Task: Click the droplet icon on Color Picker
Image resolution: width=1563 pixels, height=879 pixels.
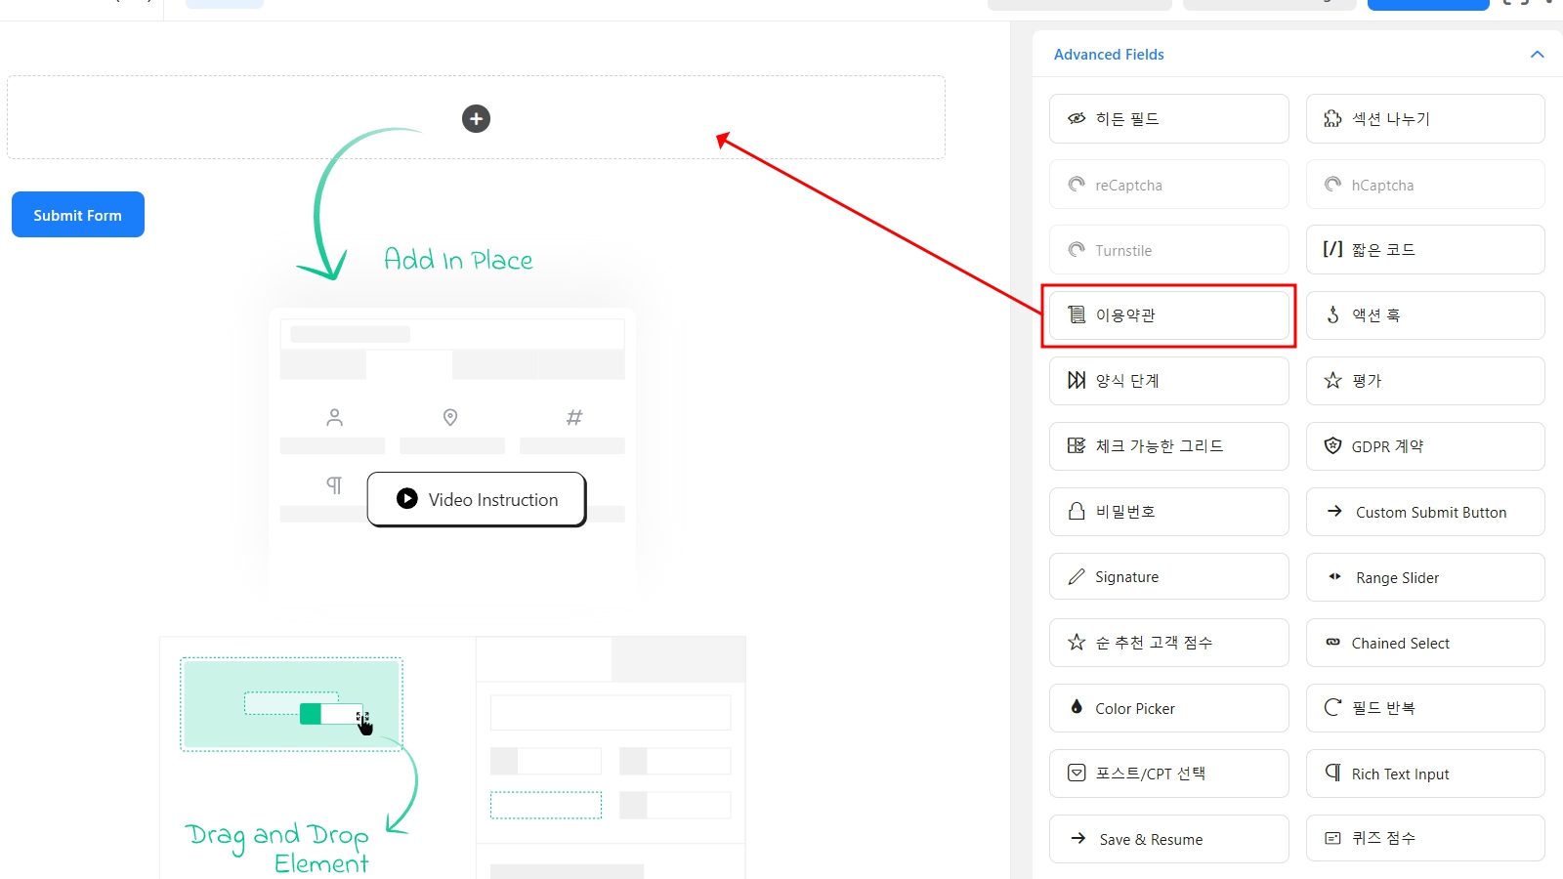Action: [1077, 707]
